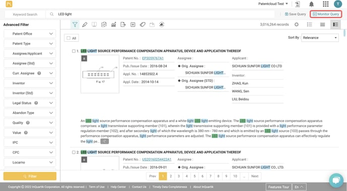Click the abstract expand grey button in result 1
347x191 pixels.
104,141
